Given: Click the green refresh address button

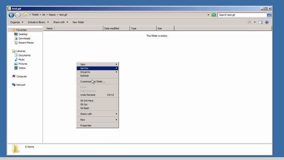Looking at the screenshot, I should click(214, 15).
